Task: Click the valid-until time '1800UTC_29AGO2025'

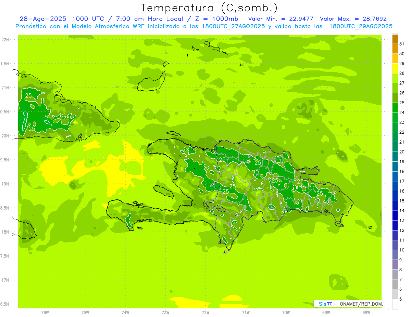Action: pyautogui.click(x=361, y=26)
